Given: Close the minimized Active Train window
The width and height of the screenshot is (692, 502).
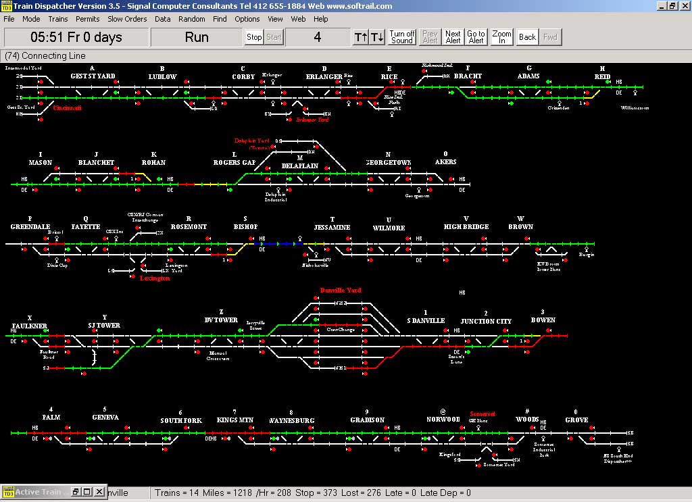Looking at the screenshot, I should point(99,492).
